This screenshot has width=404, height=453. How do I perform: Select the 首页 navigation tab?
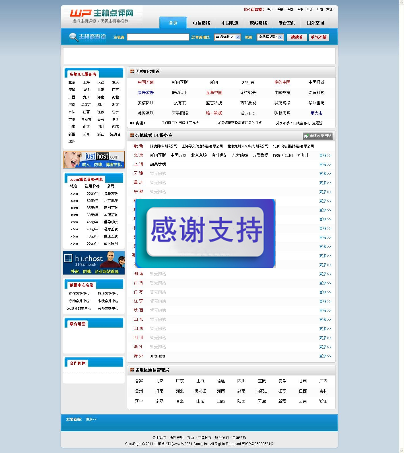pos(173,23)
